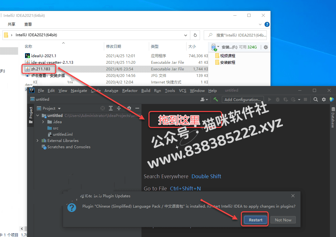Open the Help menu
The width and height of the screenshot is (336, 237).
pos(212,91)
